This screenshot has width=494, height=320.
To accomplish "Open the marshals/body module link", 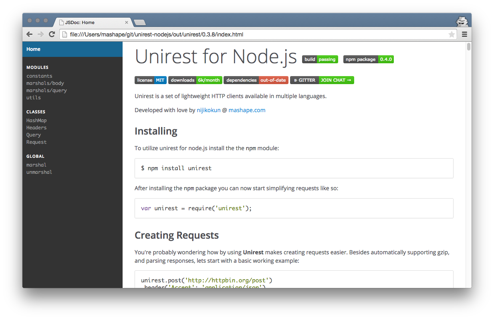I will click(x=45, y=83).
